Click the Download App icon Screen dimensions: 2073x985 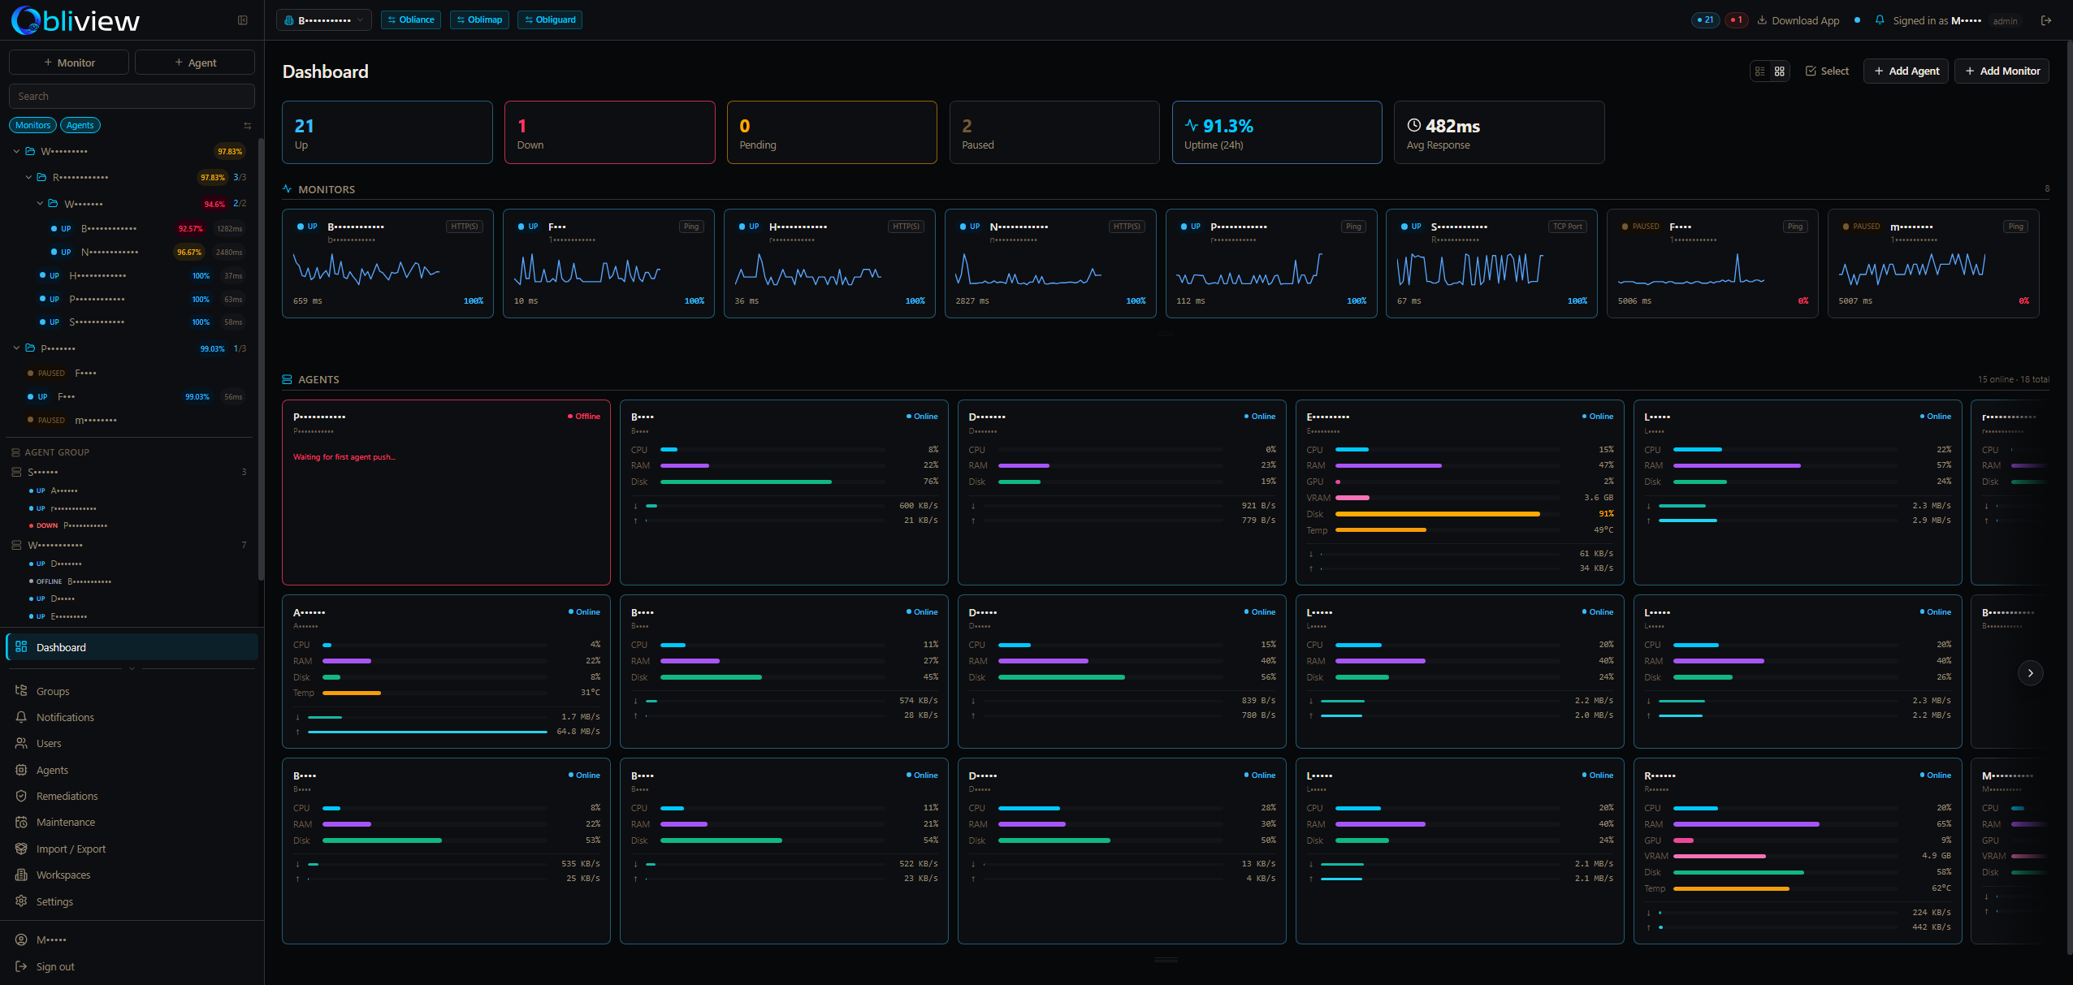coord(1762,20)
